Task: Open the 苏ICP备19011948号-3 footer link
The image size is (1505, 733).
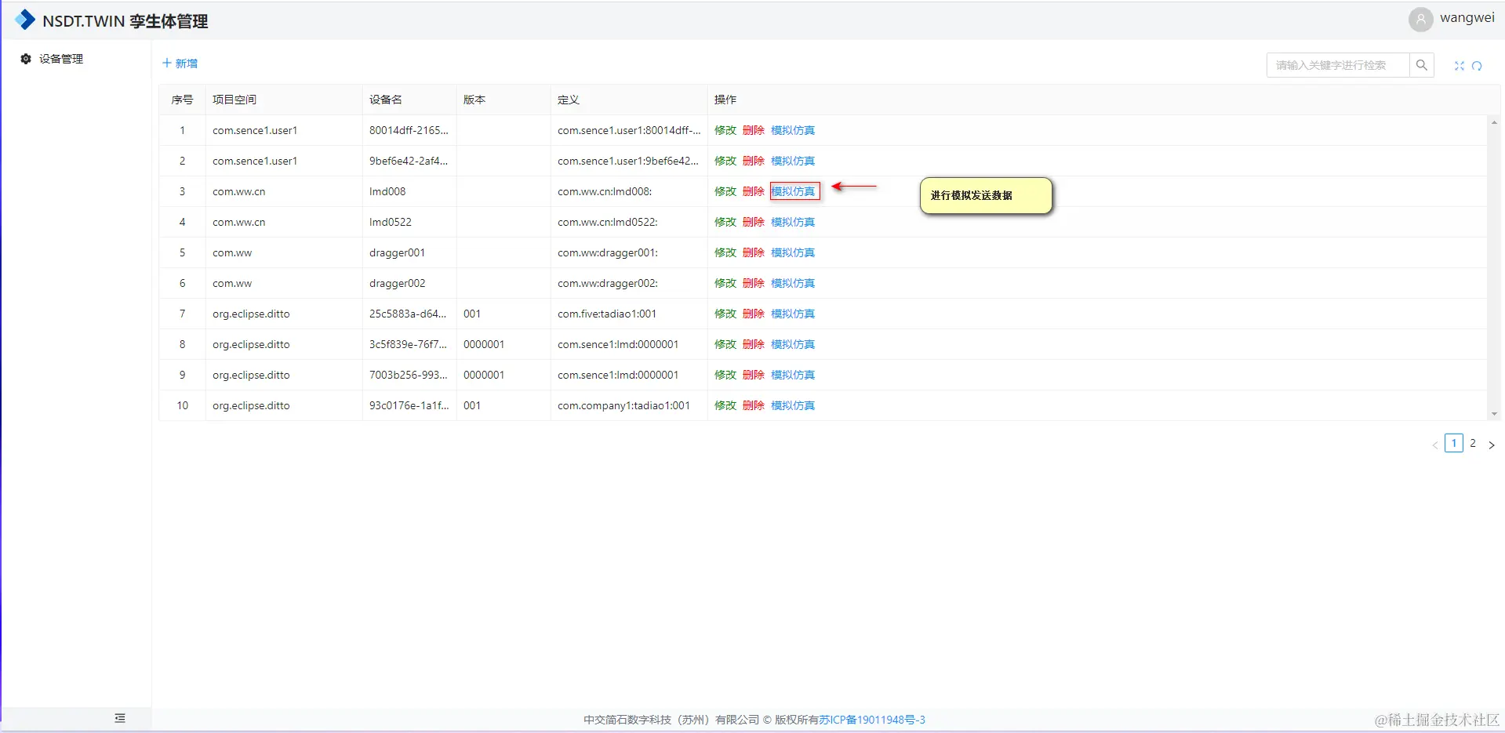Action: [872, 720]
